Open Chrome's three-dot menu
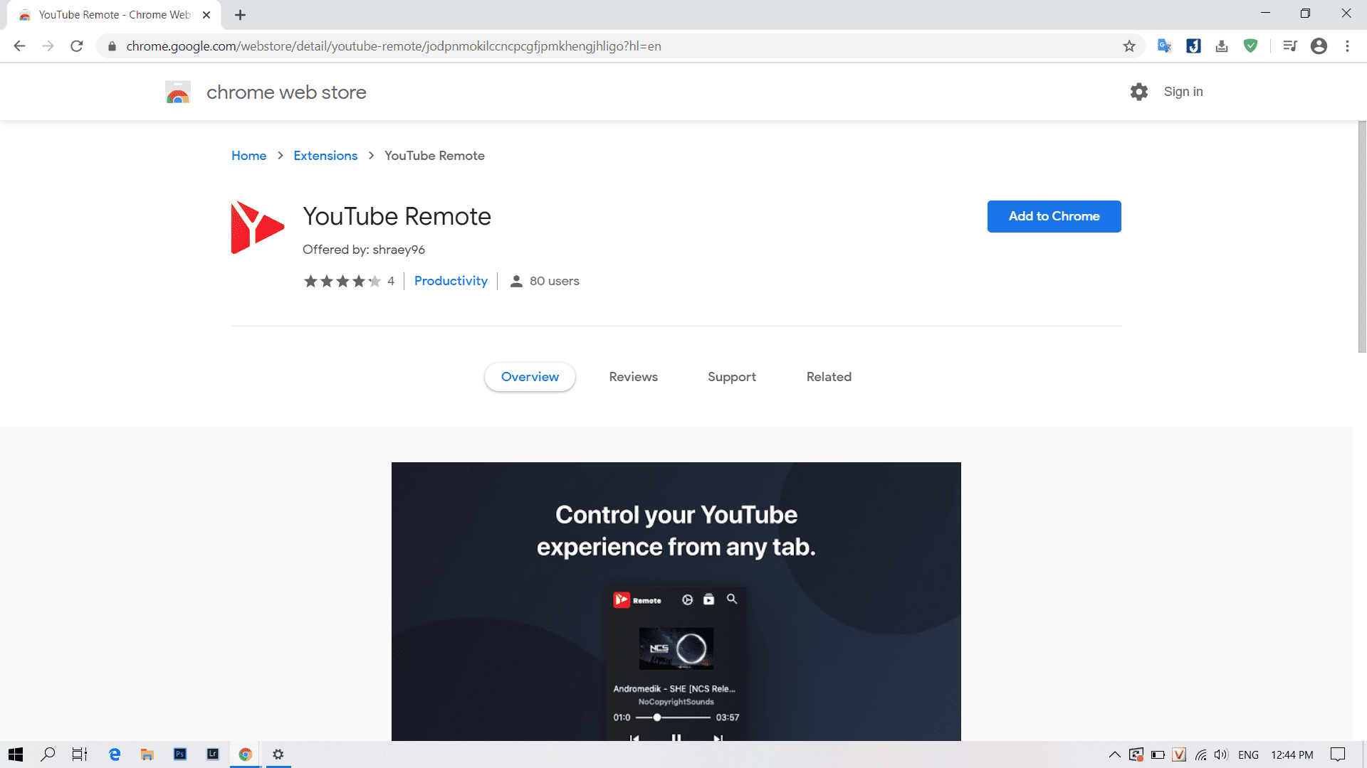 (x=1347, y=46)
